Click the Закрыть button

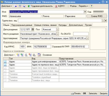coord(103,93)
